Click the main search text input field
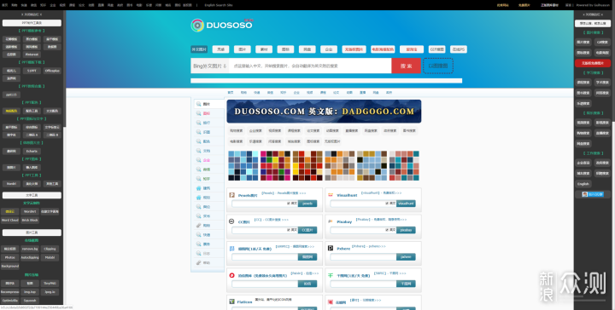Screen dimensions: 615x310 [x=310, y=66]
